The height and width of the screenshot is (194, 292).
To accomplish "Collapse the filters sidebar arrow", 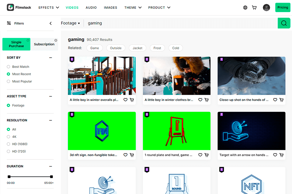I will coord(51,23).
